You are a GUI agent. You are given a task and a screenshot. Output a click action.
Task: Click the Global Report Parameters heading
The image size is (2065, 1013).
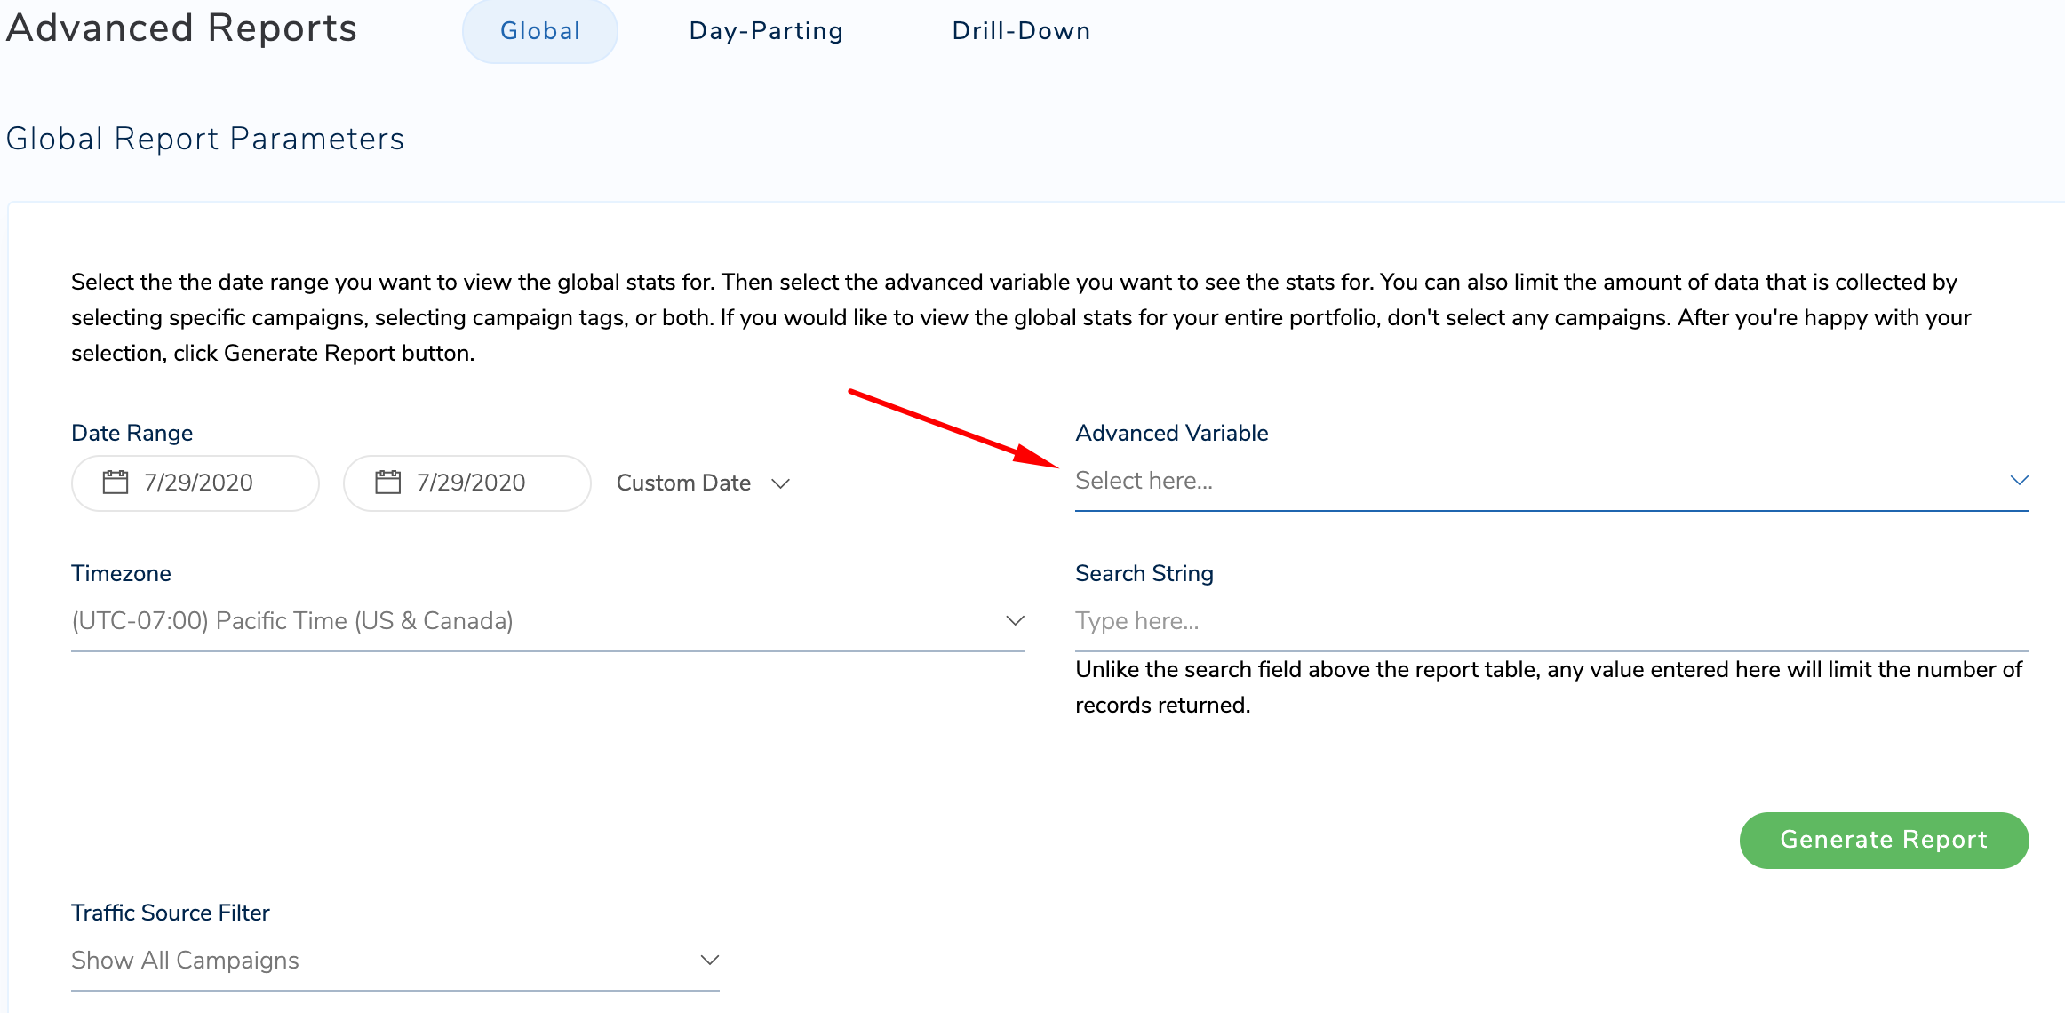click(x=205, y=140)
